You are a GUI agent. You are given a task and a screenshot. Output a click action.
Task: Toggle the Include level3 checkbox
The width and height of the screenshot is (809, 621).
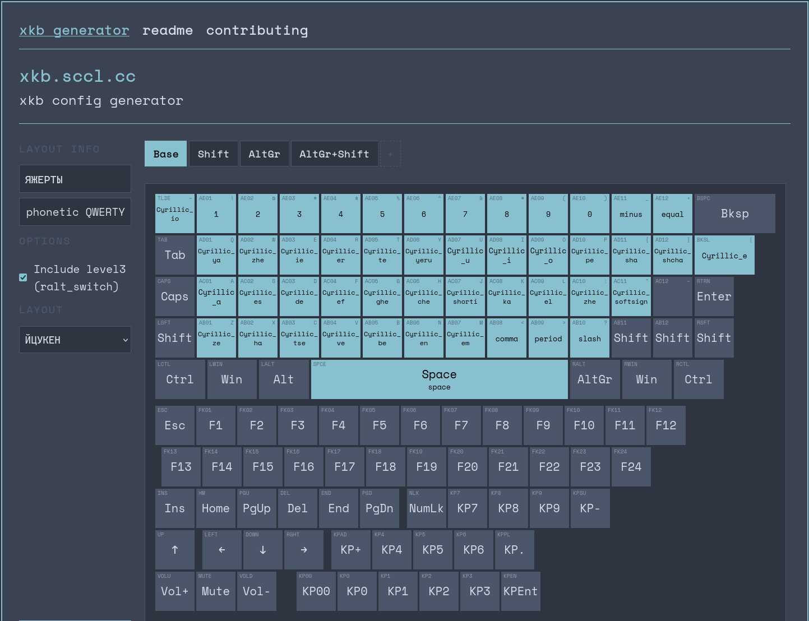pyautogui.click(x=23, y=277)
